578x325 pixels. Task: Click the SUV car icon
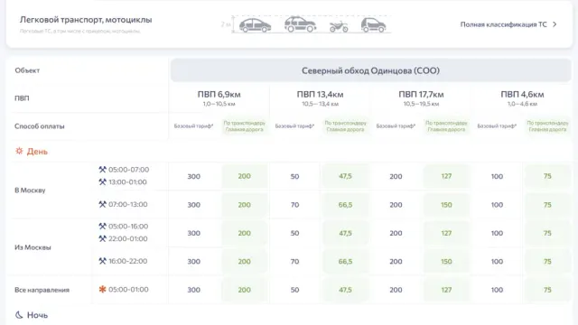[x=301, y=24]
